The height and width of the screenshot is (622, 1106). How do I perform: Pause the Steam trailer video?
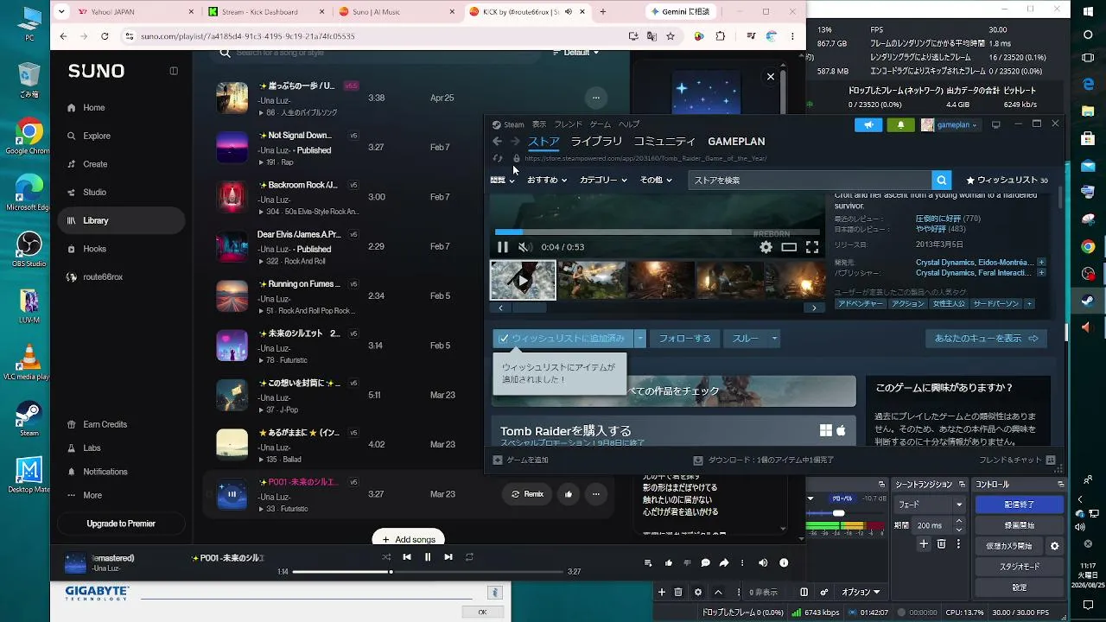click(503, 247)
